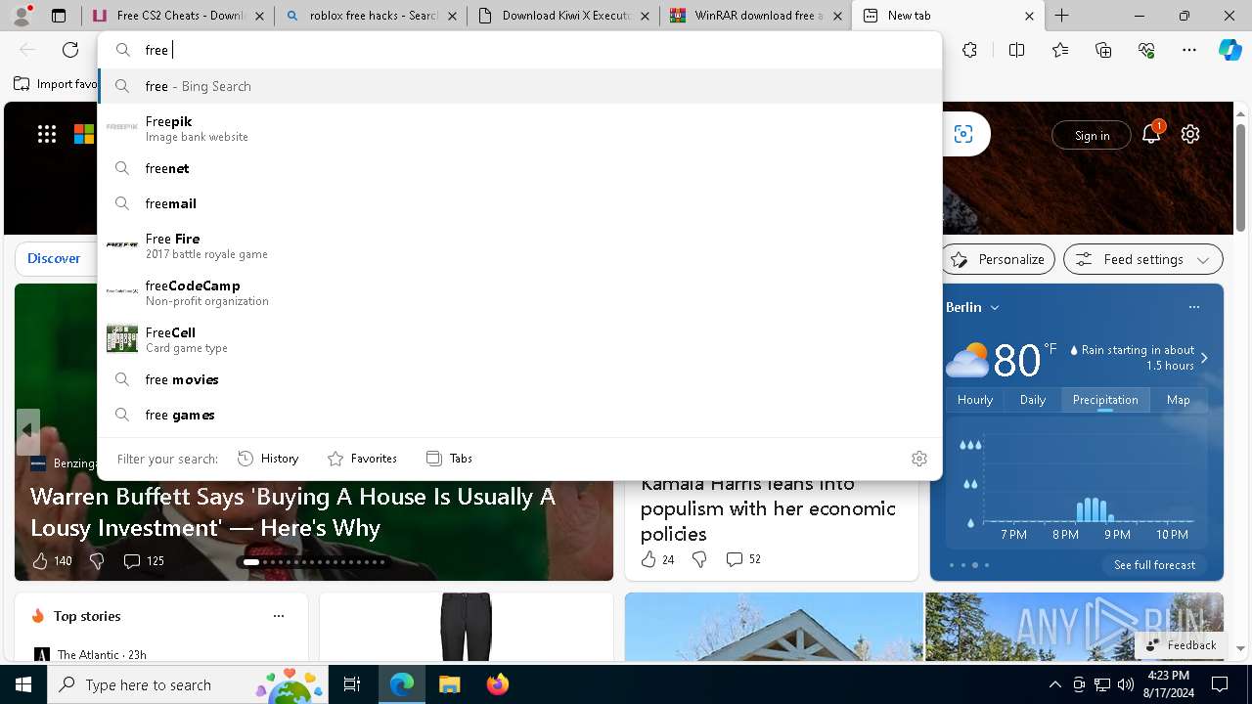The height and width of the screenshot is (704, 1252).
Task: Open File Explorer from the taskbar
Action: 449,684
